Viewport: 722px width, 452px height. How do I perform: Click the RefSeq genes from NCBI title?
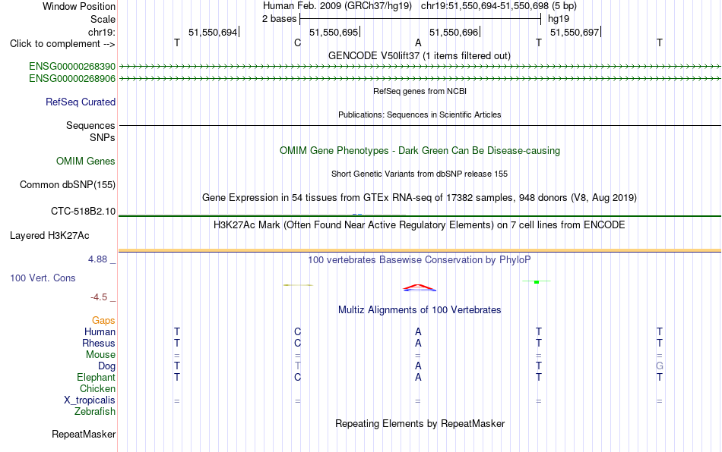420,92
